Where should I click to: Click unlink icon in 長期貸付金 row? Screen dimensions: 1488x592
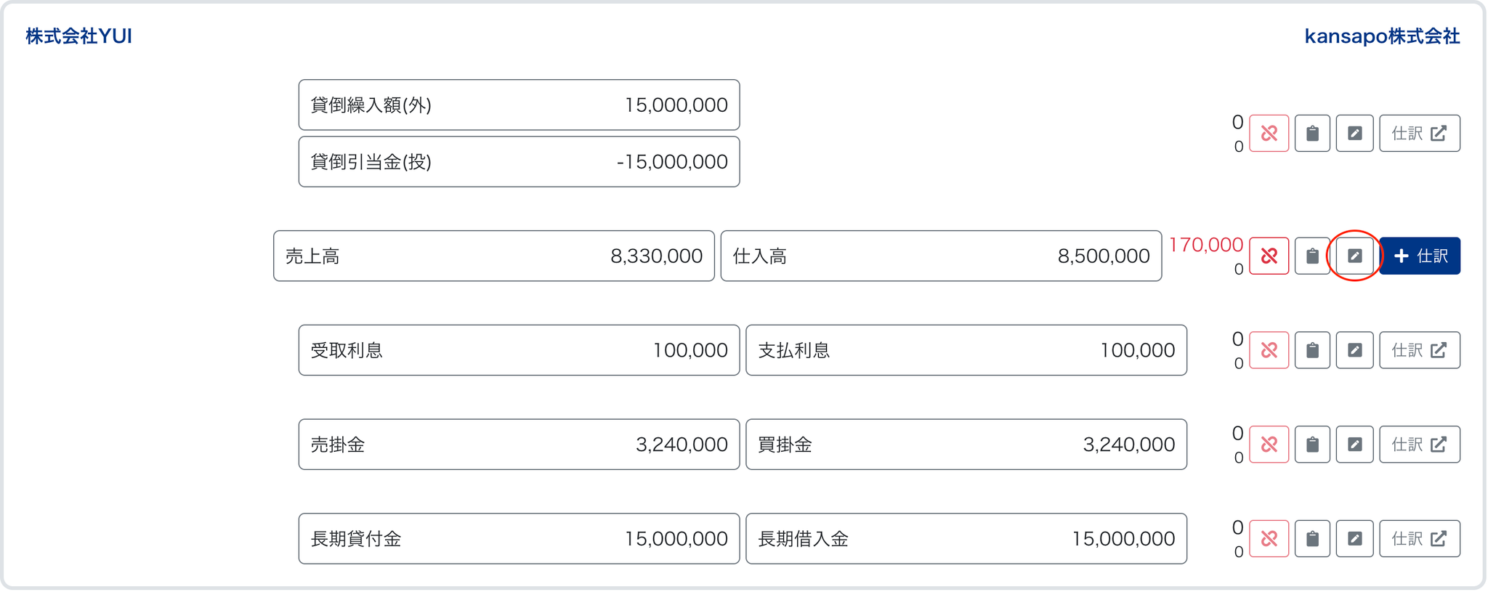click(x=1269, y=539)
